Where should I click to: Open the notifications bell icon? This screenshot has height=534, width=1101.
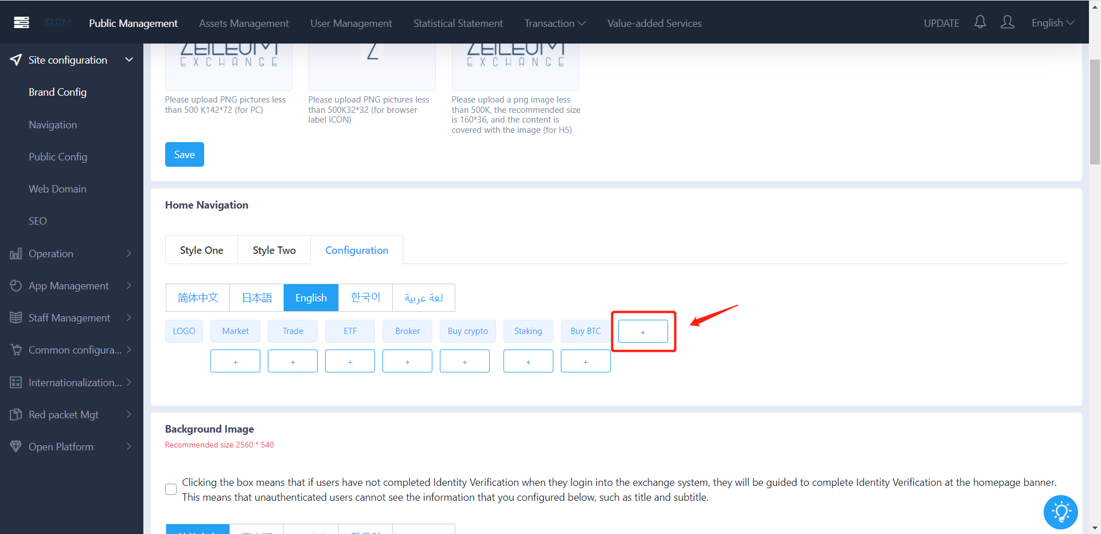pyautogui.click(x=980, y=22)
